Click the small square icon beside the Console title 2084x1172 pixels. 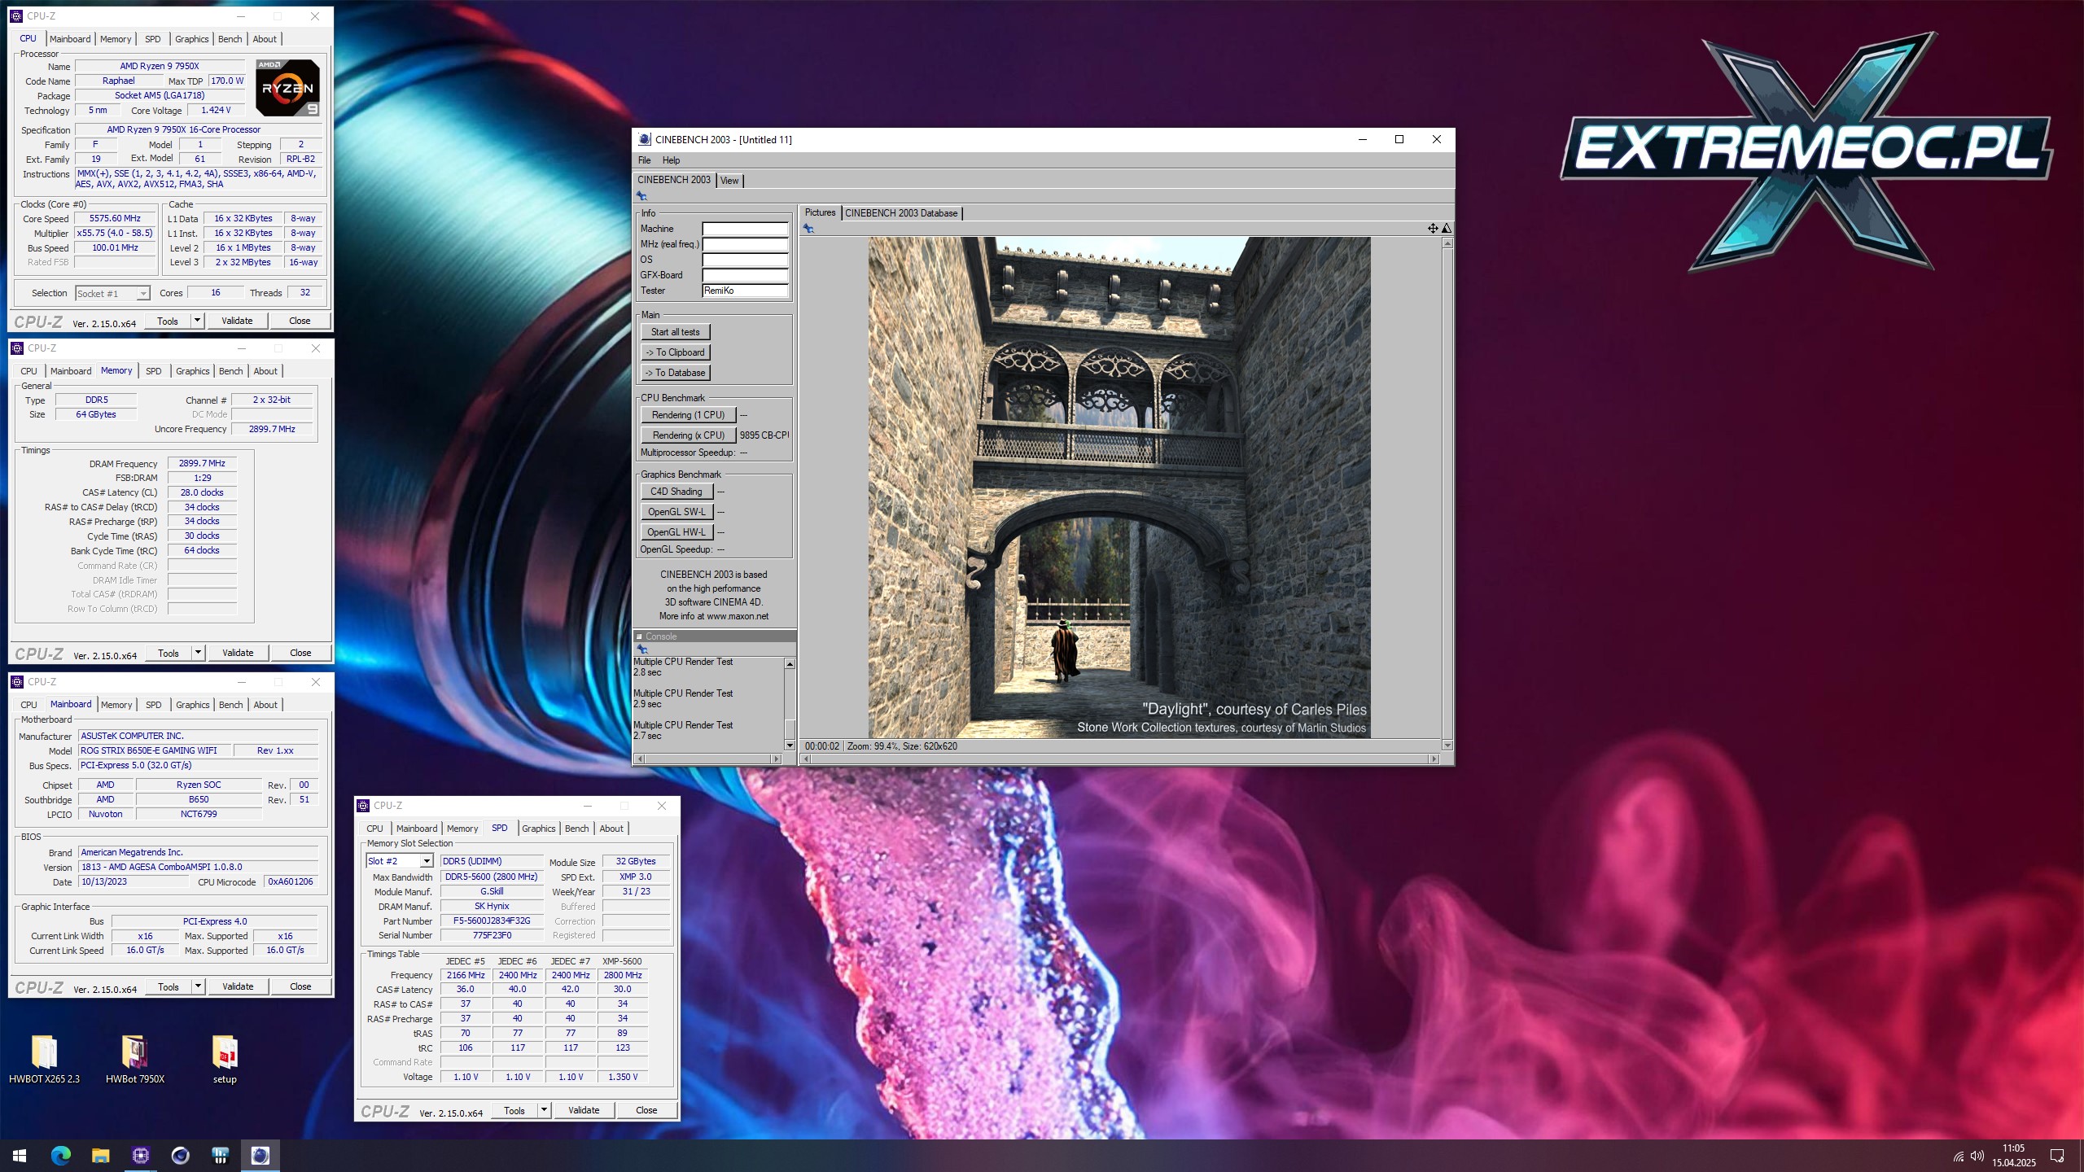pyautogui.click(x=640, y=636)
